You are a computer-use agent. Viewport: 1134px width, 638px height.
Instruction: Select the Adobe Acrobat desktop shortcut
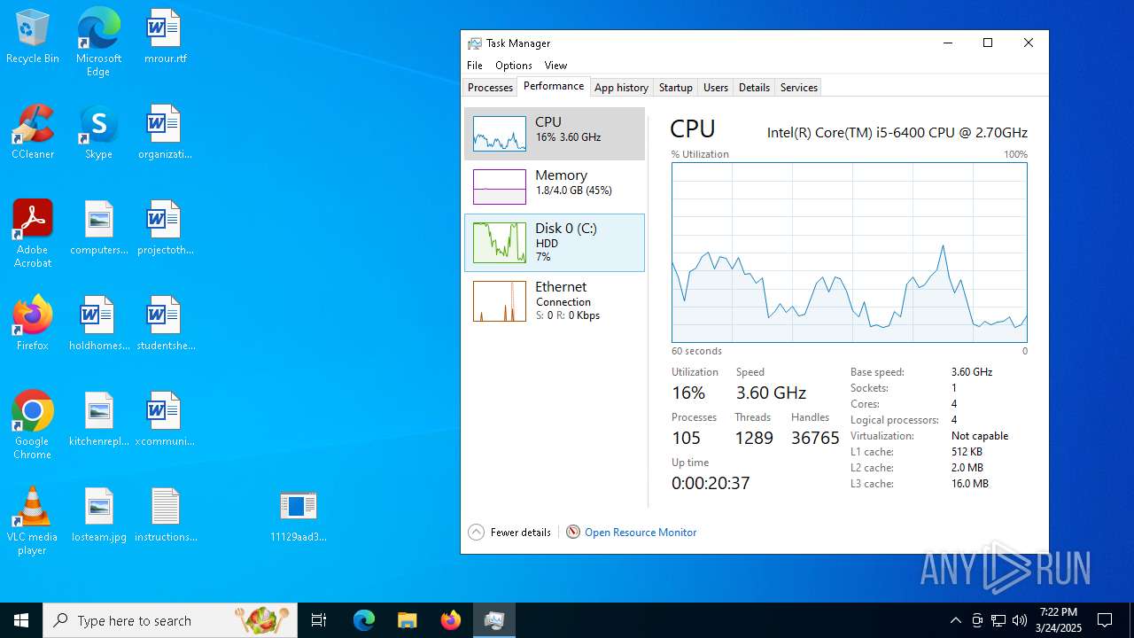pyautogui.click(x=33, y=234)
